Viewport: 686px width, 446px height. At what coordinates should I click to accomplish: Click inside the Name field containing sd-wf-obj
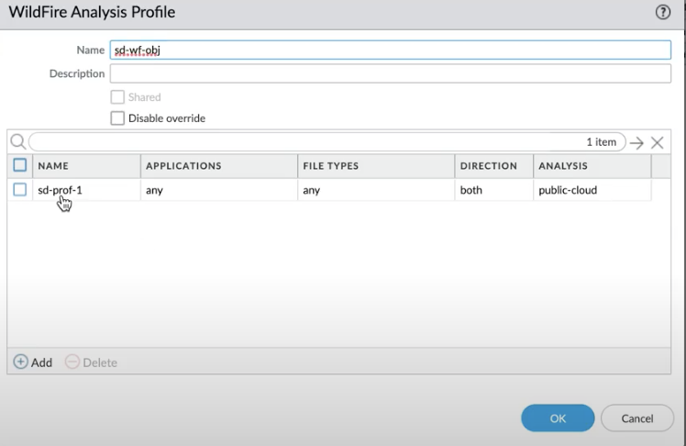390,50
